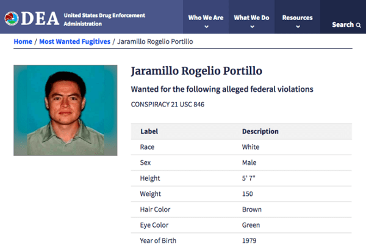
Task: Click the 5' 7" height value
Action: pyautogui.click(x=249, y=178)
